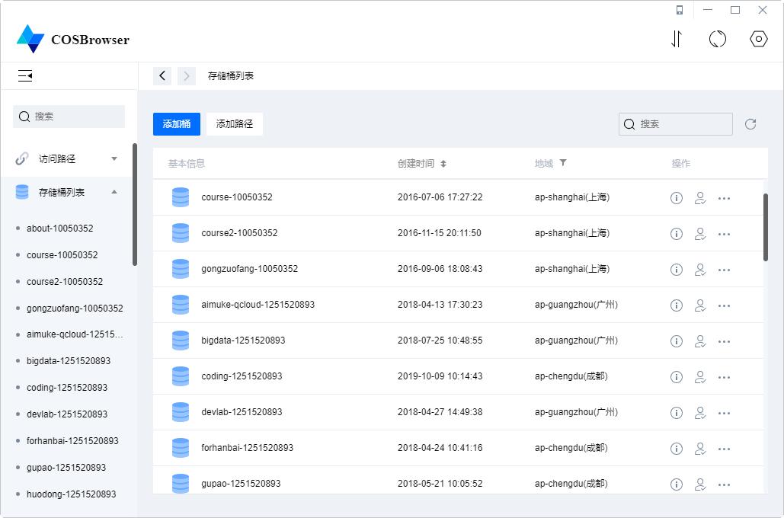Click the 添加桶 button
Image resolution: width=784 pixels, height=518 pixels.
pos(176,123)
